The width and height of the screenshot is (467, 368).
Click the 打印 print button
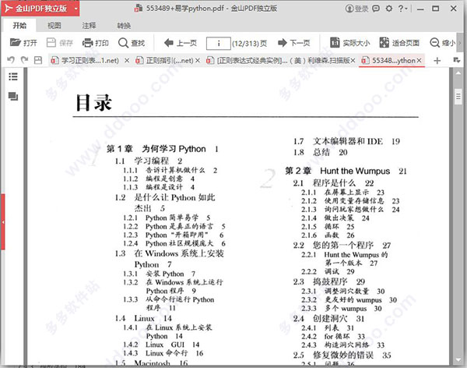[96, 43]
